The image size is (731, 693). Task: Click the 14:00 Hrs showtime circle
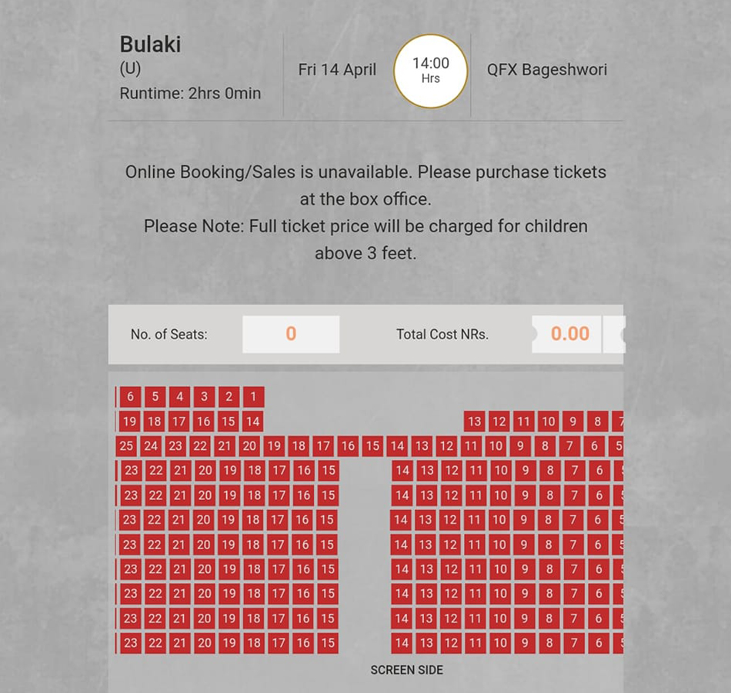coord(430,71)
